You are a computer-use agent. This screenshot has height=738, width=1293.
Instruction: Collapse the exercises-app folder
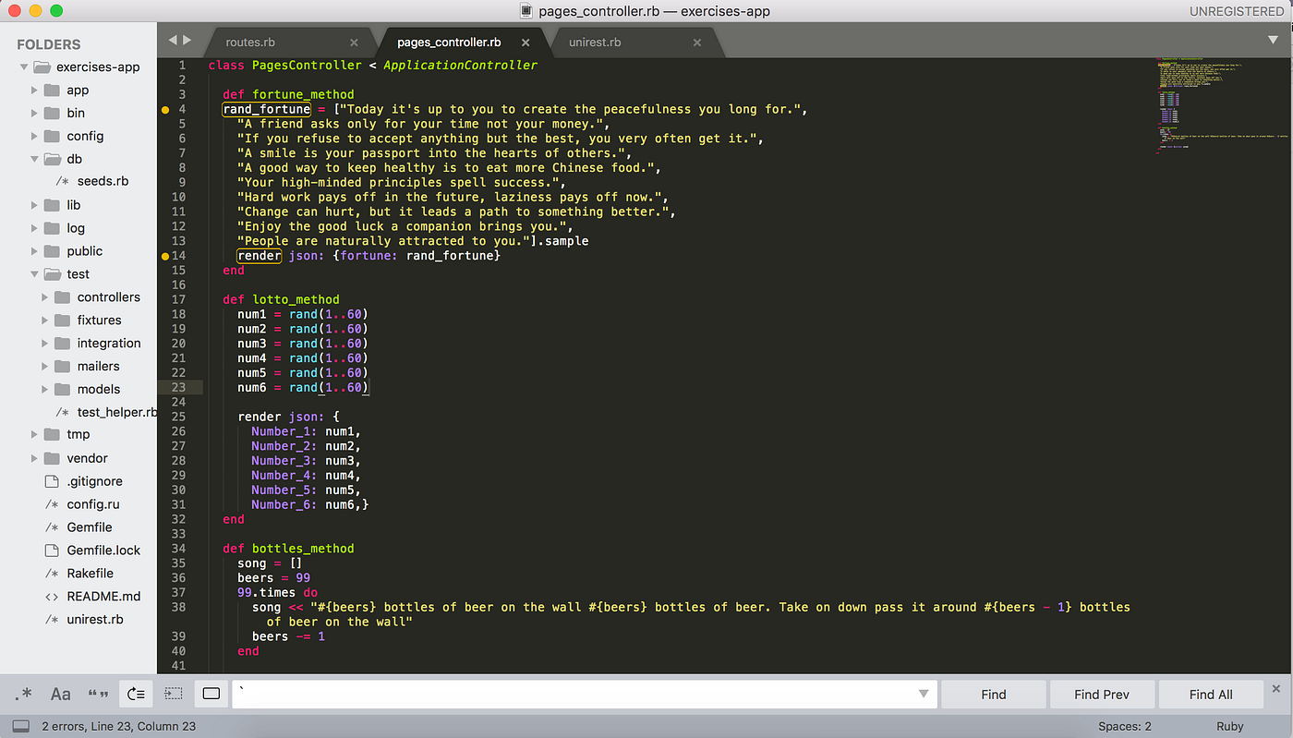22,67
